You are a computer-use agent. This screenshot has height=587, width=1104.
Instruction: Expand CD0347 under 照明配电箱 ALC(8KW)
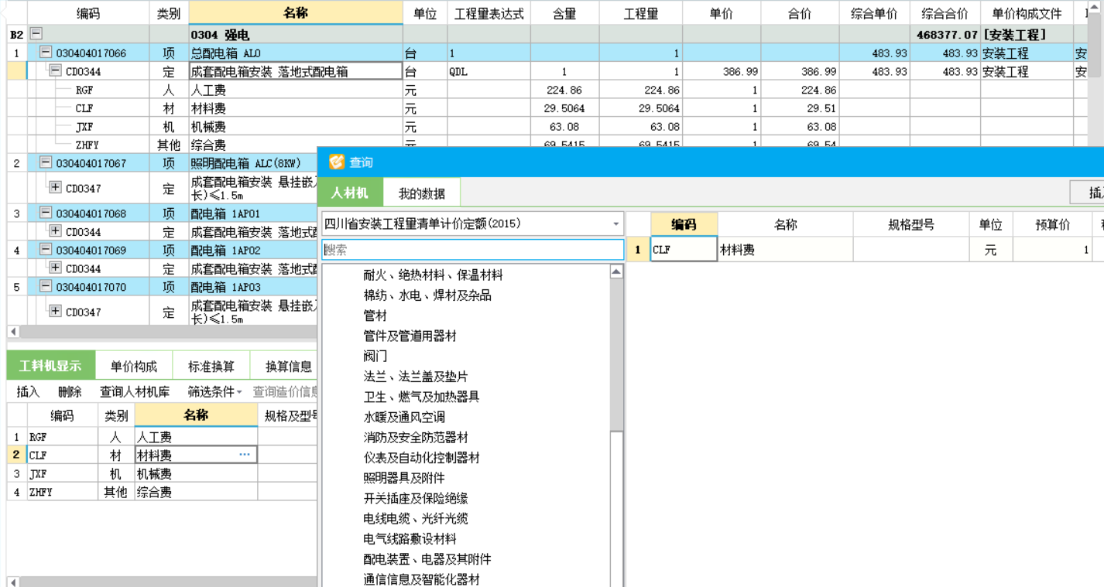(x=55, y=187)
